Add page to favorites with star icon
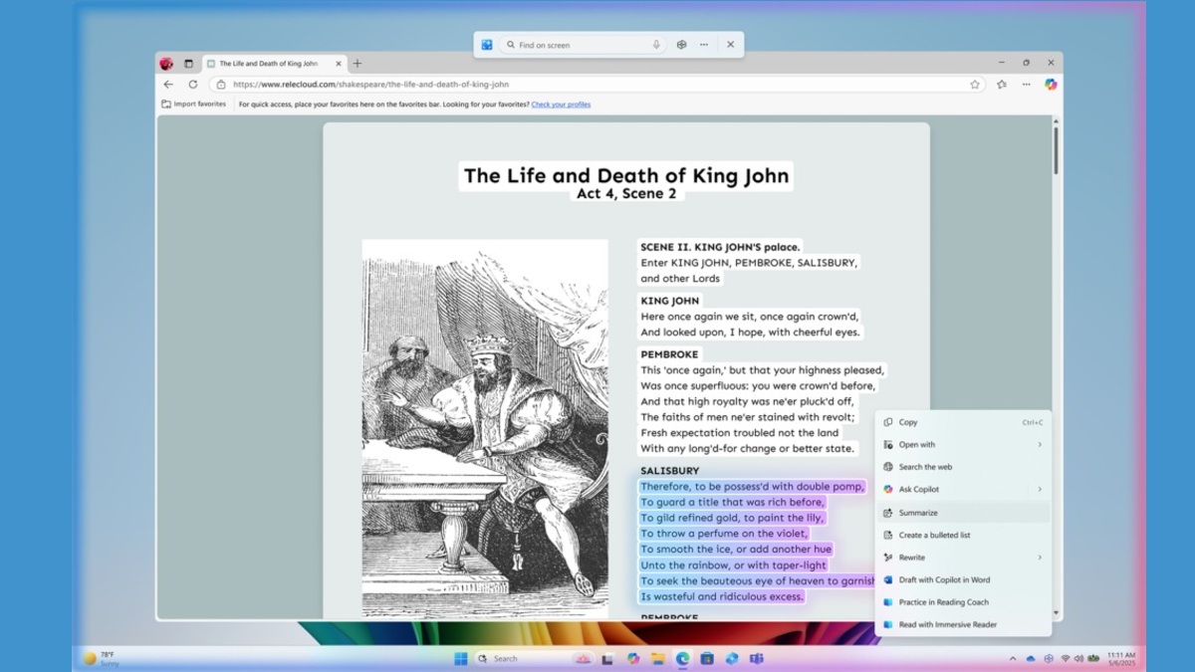1195x672 pixels. pos(975,85)
